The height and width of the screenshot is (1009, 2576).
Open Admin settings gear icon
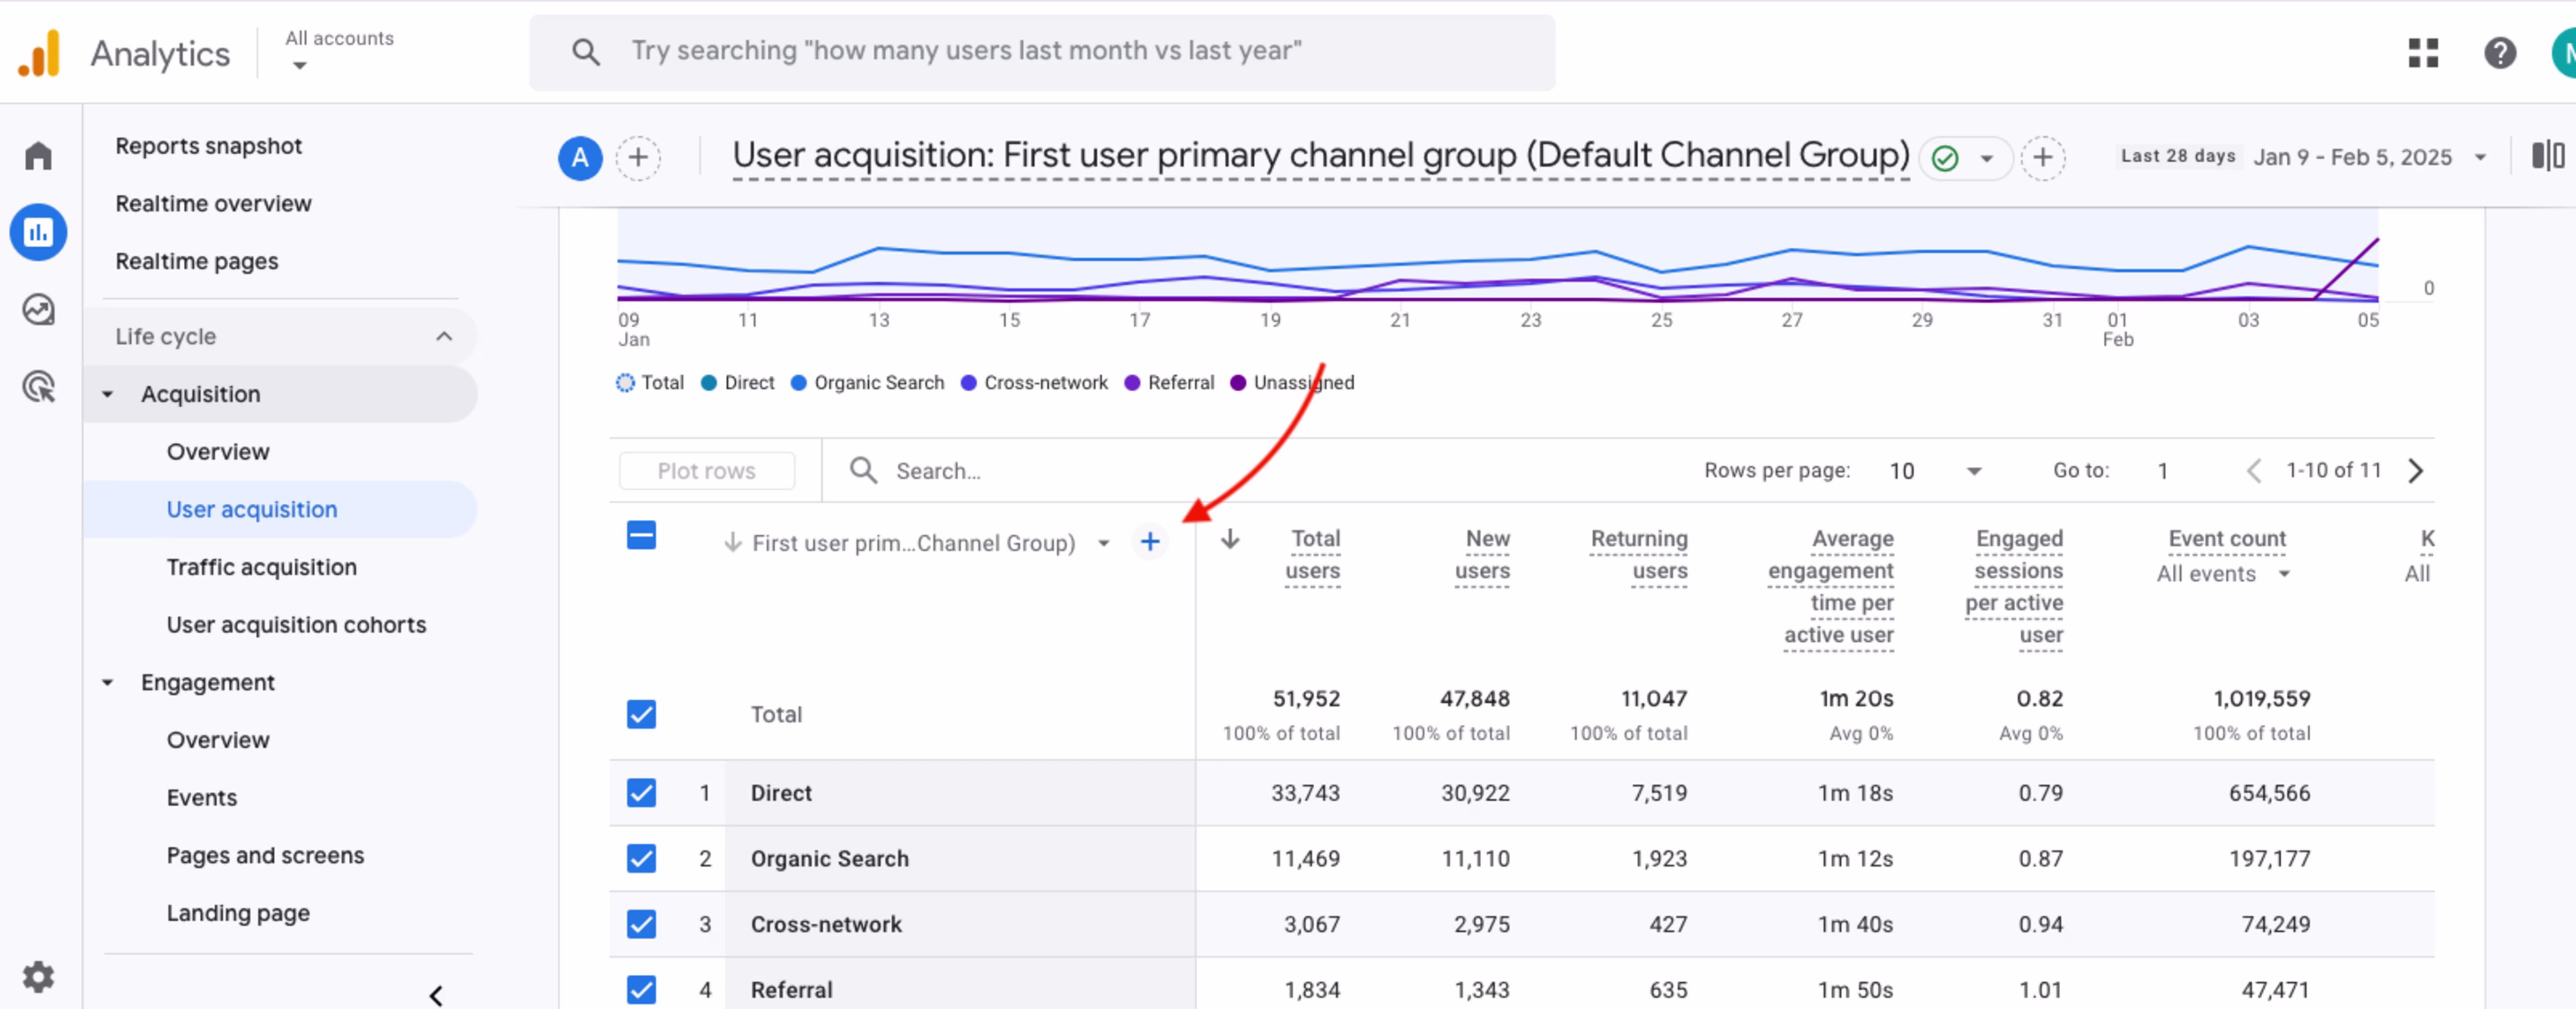click(38, 976)
